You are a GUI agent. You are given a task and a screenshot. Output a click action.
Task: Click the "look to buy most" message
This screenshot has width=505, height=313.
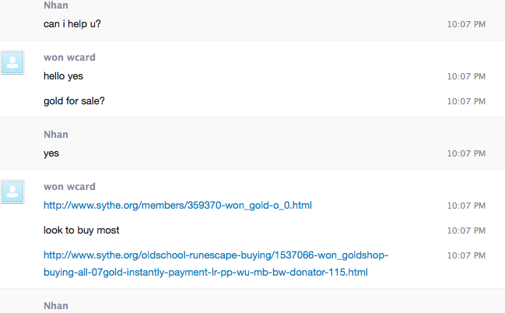82,230
